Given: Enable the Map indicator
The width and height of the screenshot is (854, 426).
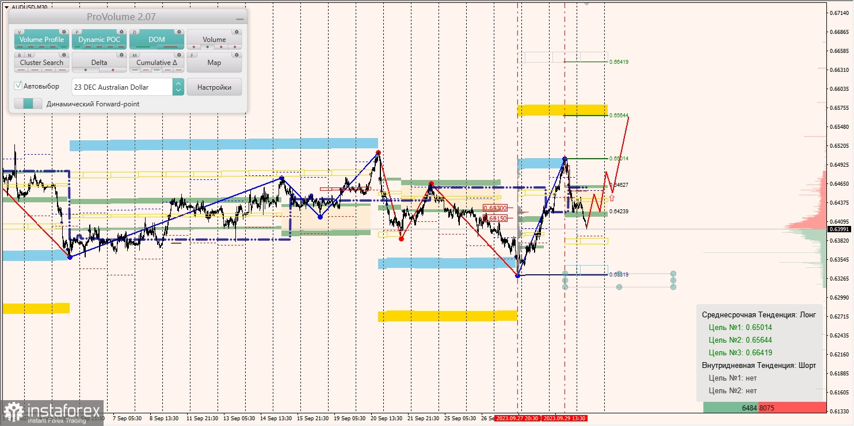Looking at the screenshot, I should (x=215, y=63).
